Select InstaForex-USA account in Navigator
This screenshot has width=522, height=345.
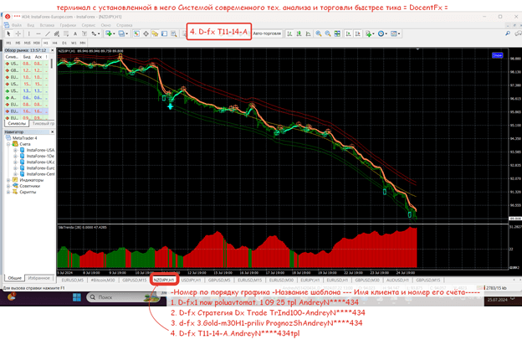click(x=40, y=150)
